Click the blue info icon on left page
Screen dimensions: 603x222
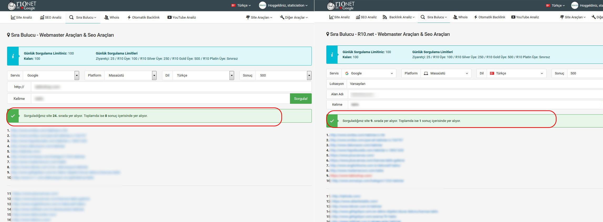click(x=13, y=56)
